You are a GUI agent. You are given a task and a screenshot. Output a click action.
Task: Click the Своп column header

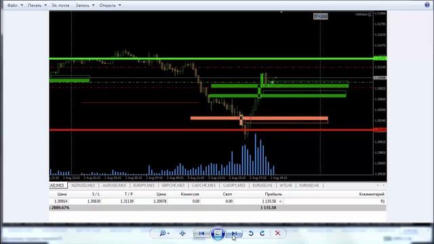[x=227, y=195]
